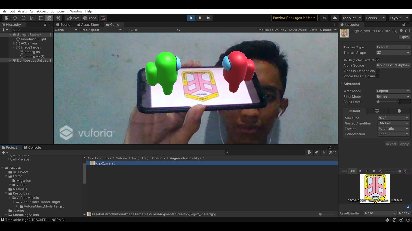Toggle Stats overlay

click(313, 30)
